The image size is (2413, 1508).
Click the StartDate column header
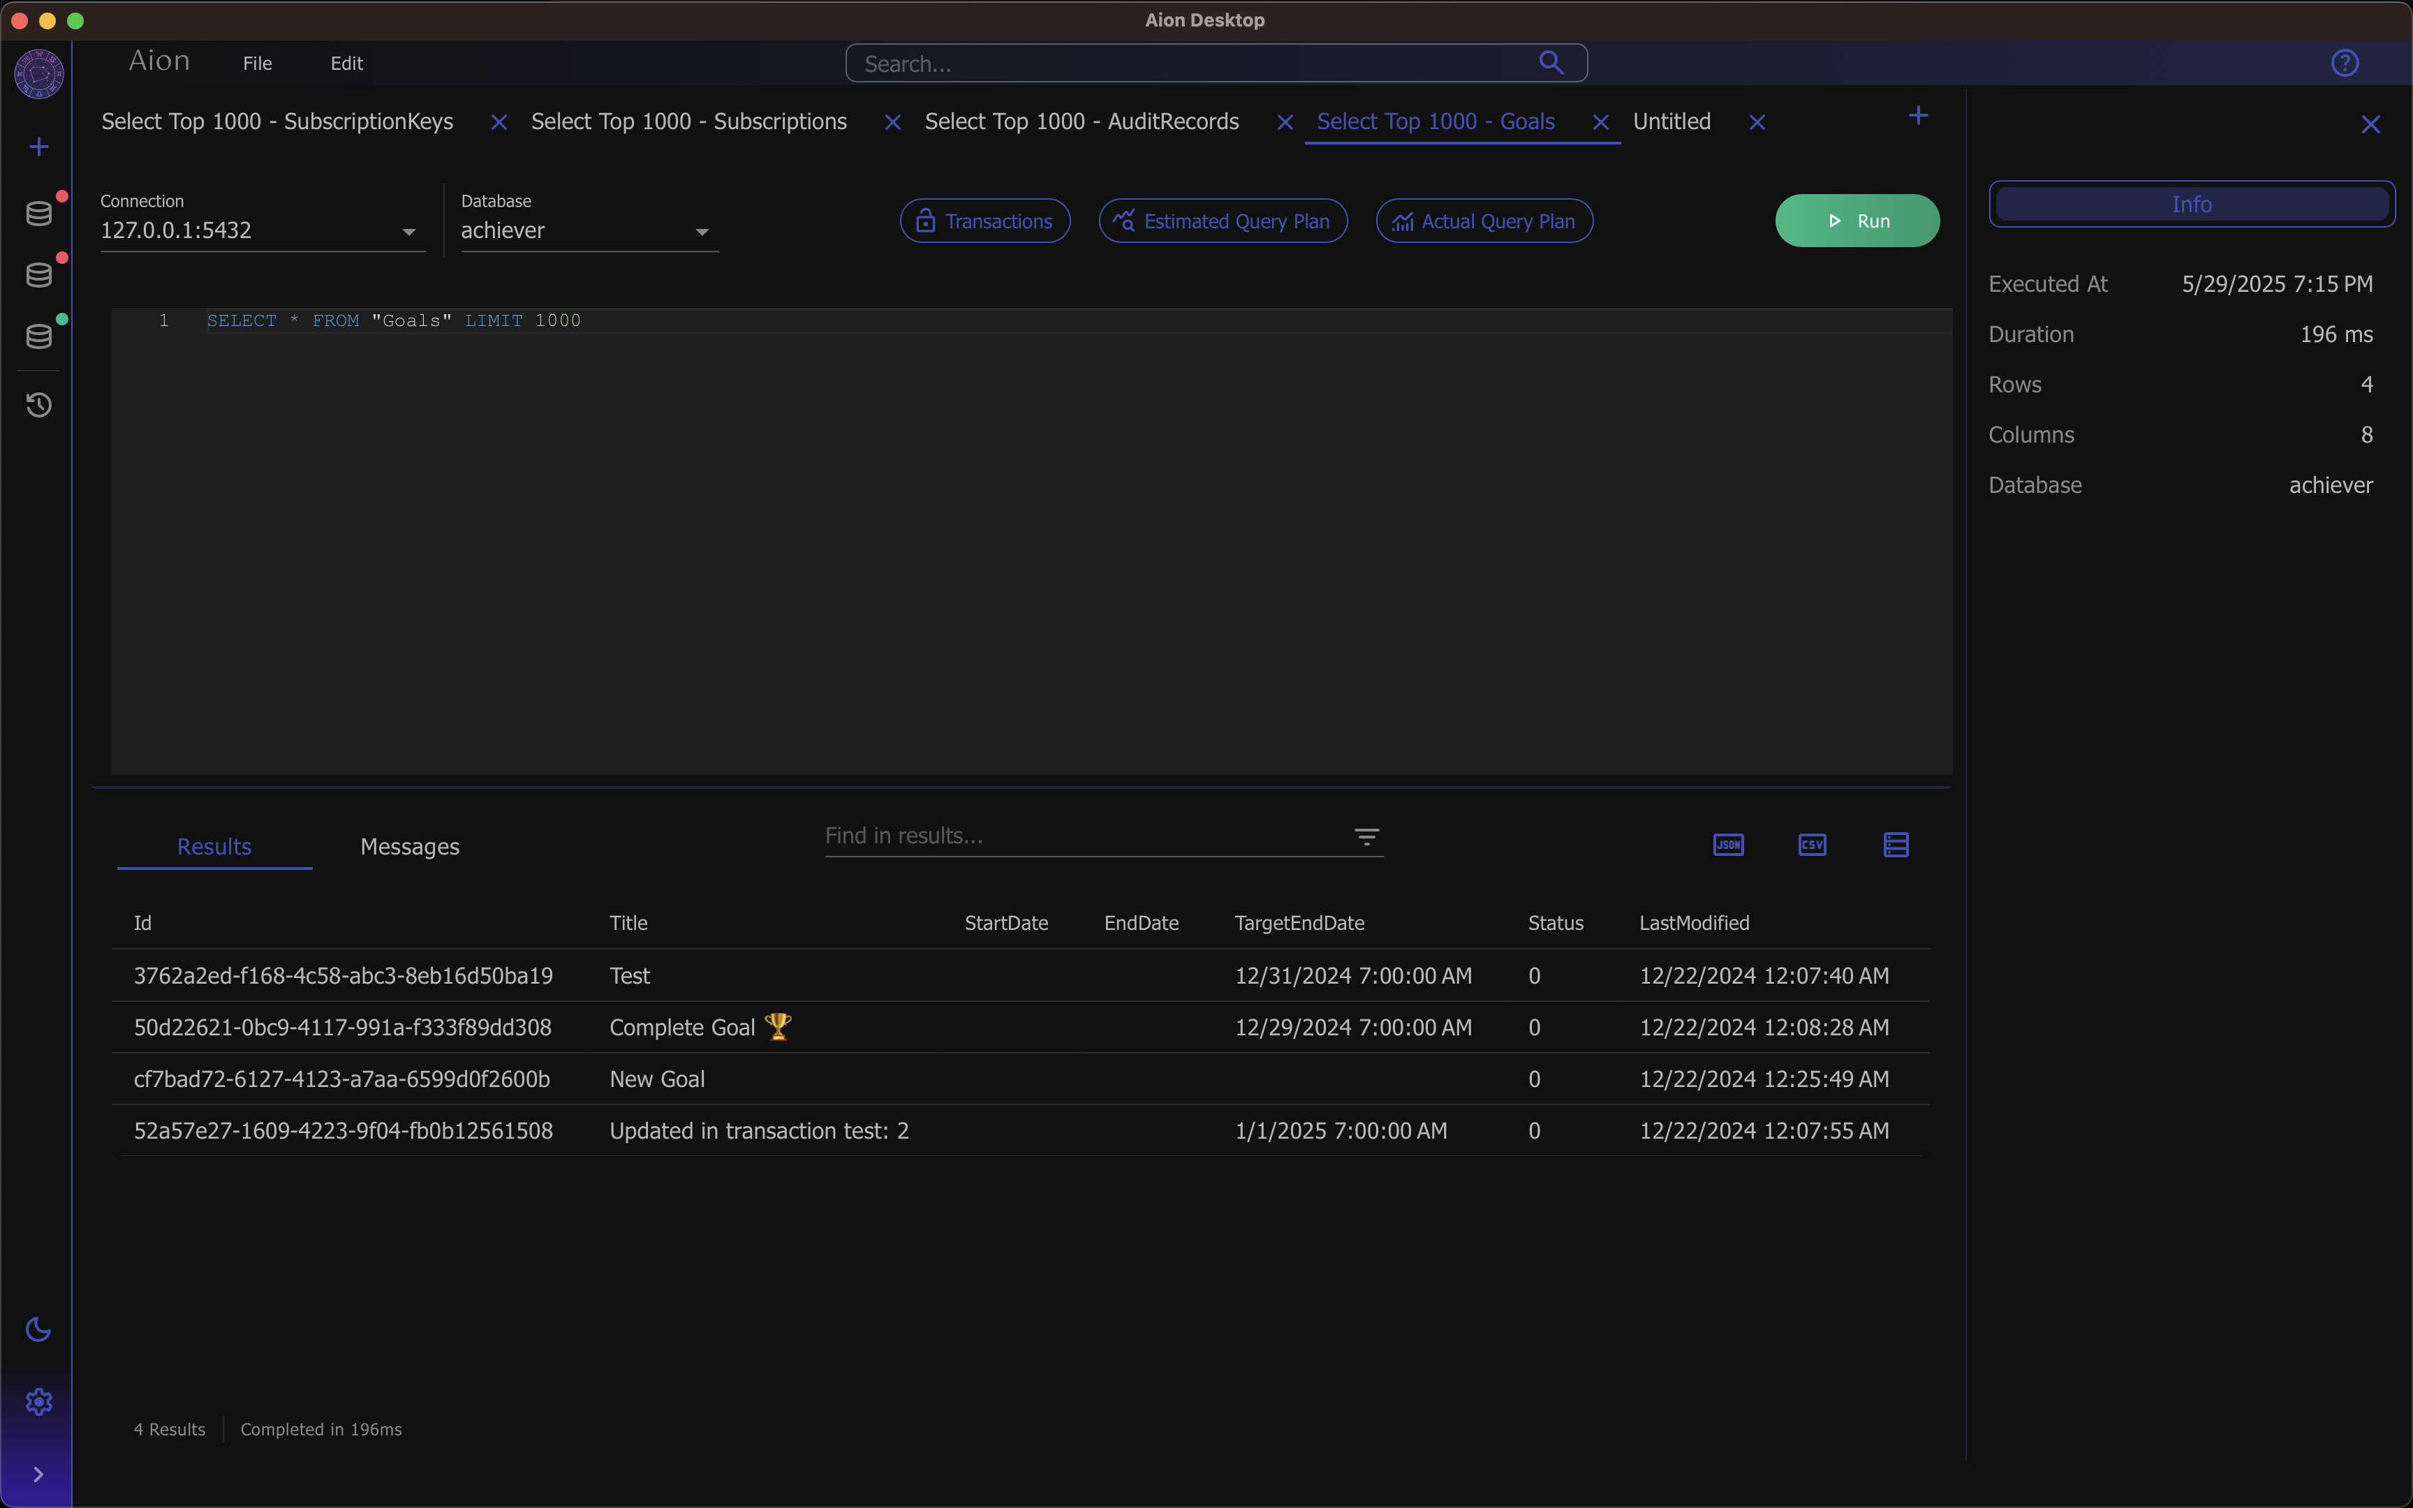point(1006,924)
